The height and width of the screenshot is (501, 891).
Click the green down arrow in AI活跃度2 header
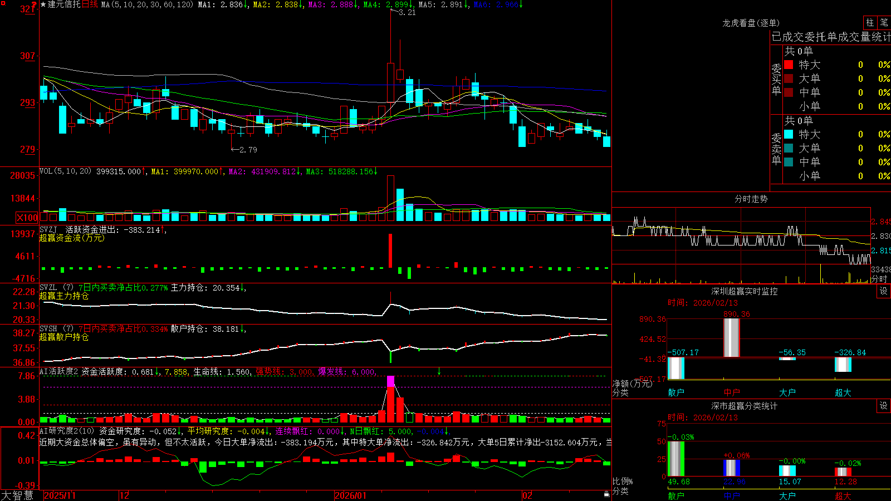pyautogui.click(x=439, y=371)
